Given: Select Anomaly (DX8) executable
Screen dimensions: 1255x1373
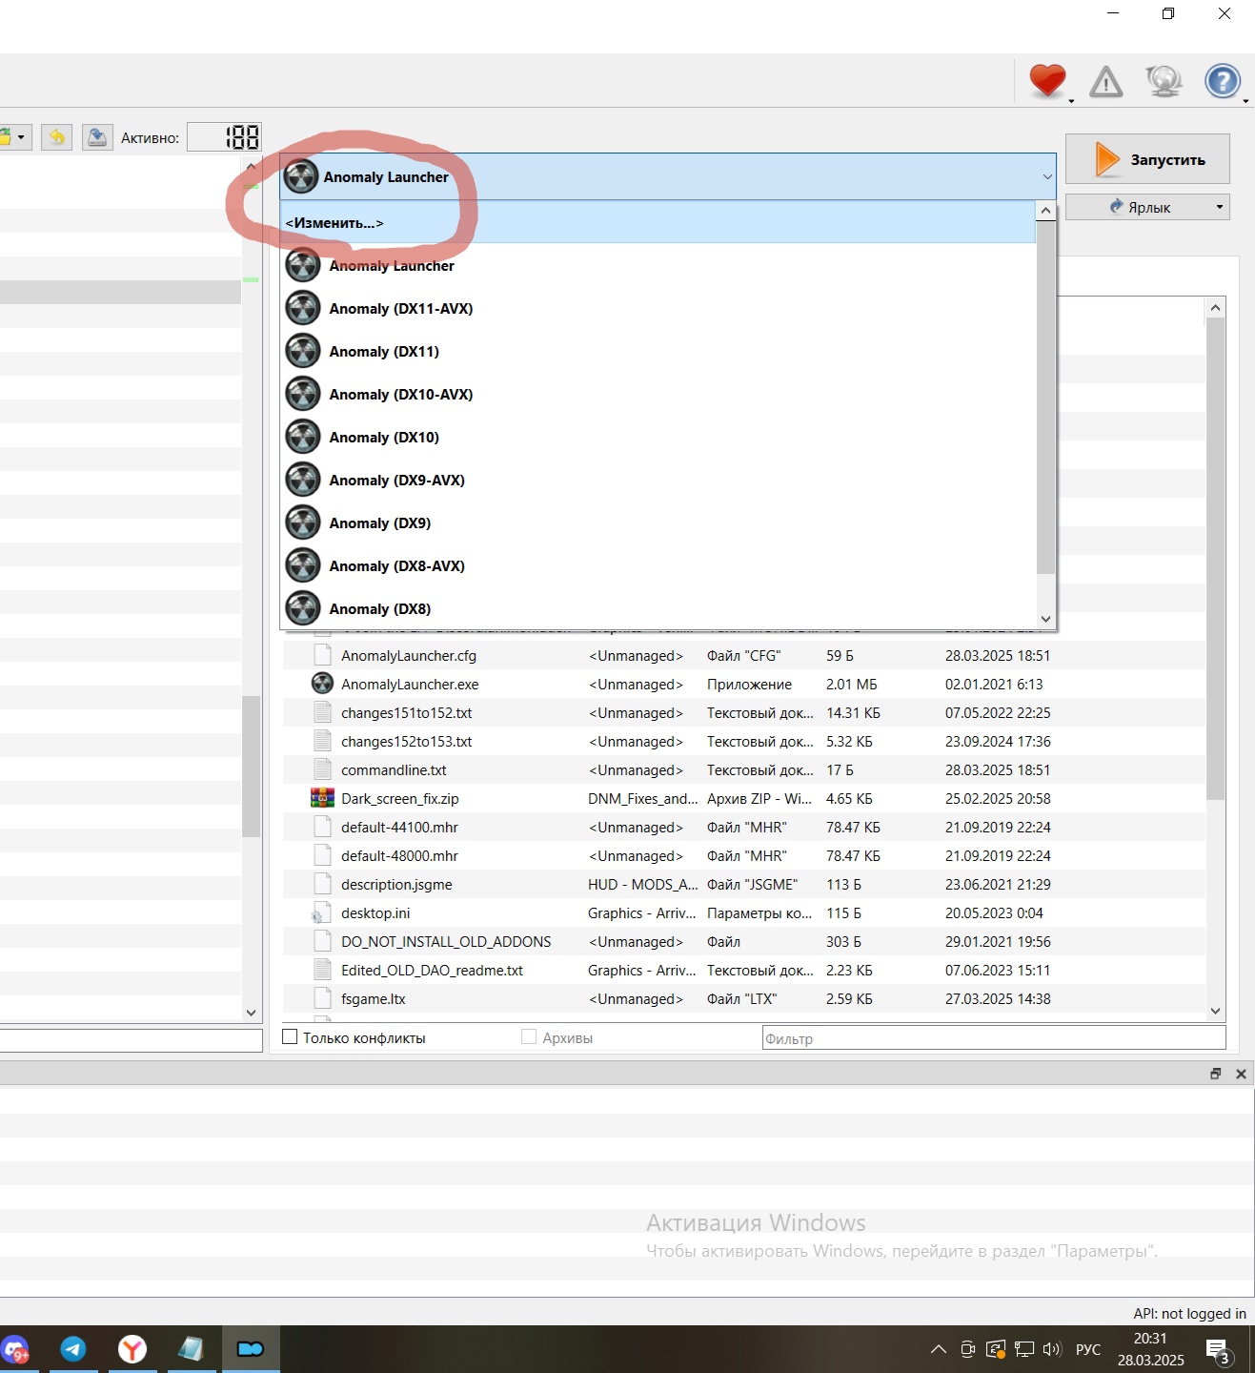Looking at the screenshot, I should tap(658, 608).
